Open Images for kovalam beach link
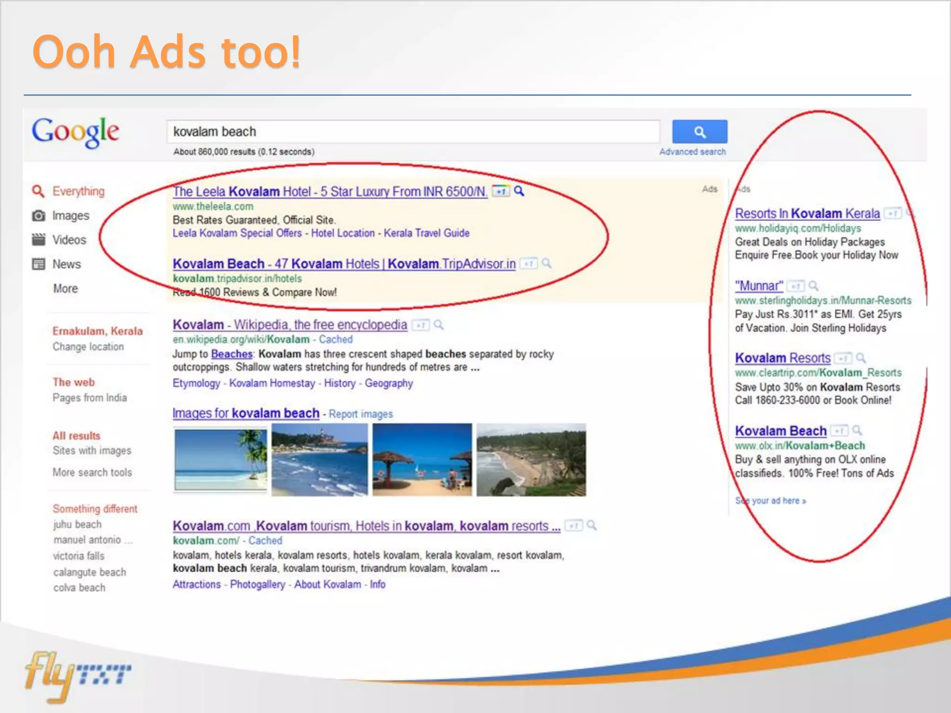 (246, 413)
